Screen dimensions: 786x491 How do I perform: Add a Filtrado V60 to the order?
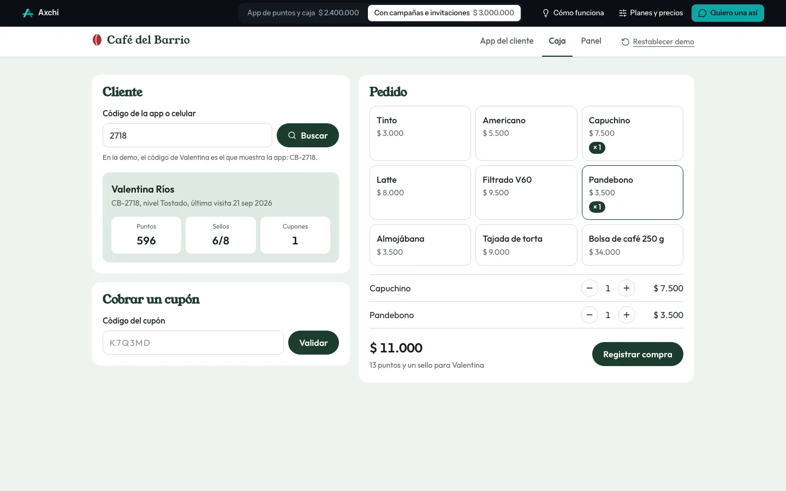point(526,193)
